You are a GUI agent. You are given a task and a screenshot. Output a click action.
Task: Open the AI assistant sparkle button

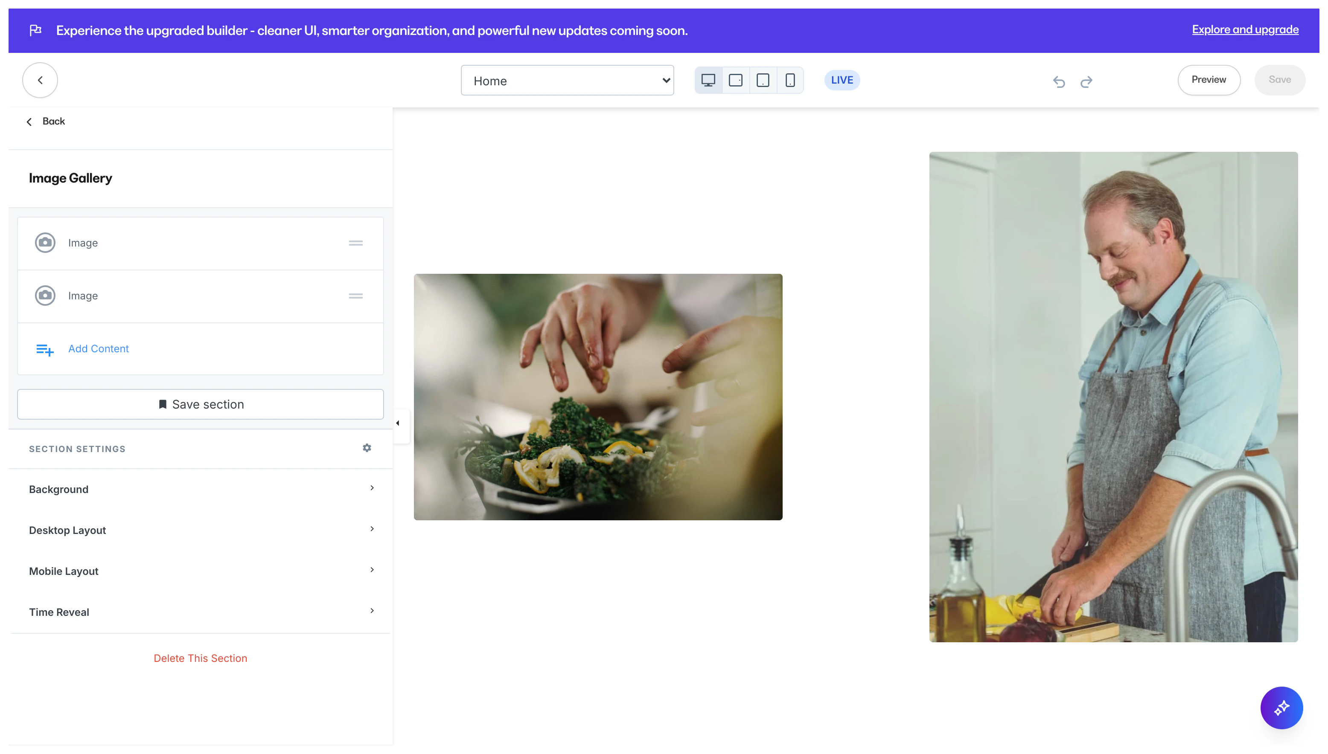pyautogui.click(x=1281, y=708)
